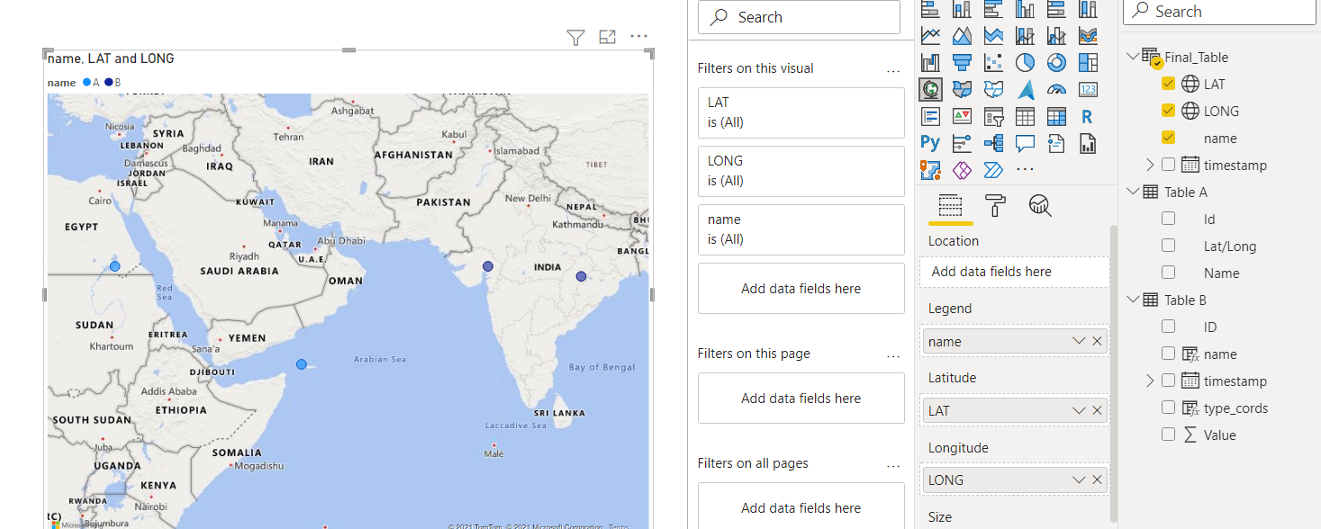Select the Decomposition tree visualization
Image resolution: width=1321 pixels, height=529 pixels.
(x=993, y=142)
